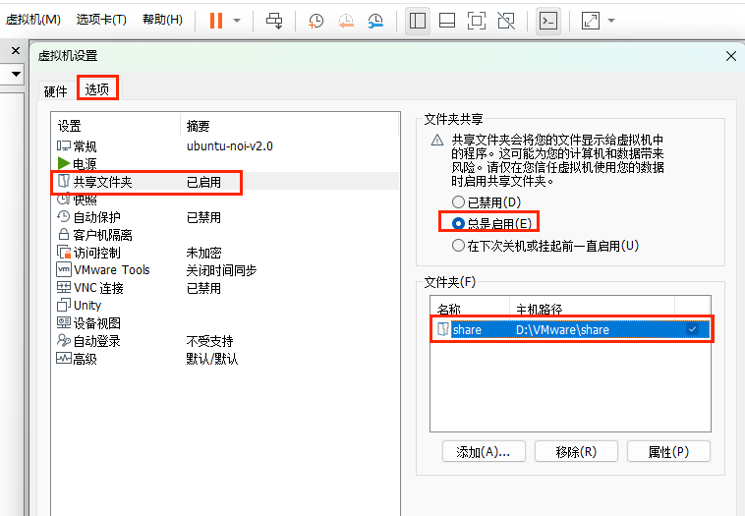Image resolution: width=745 pixels, height=516 pixels.
Task: Enter full screen mode icon
Action: click(x=477, y=21)
